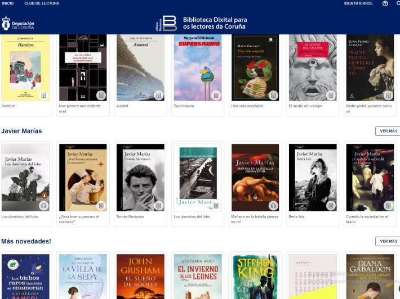This screenshot has height=299, width=400.
Task: Click Ver más for Javier Marías section
Action: pyautogui.click(x=388, y=131)
